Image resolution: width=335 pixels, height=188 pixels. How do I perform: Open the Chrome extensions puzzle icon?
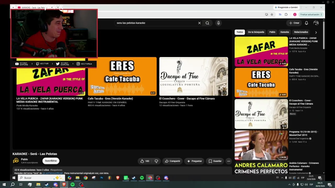[286, 15]
